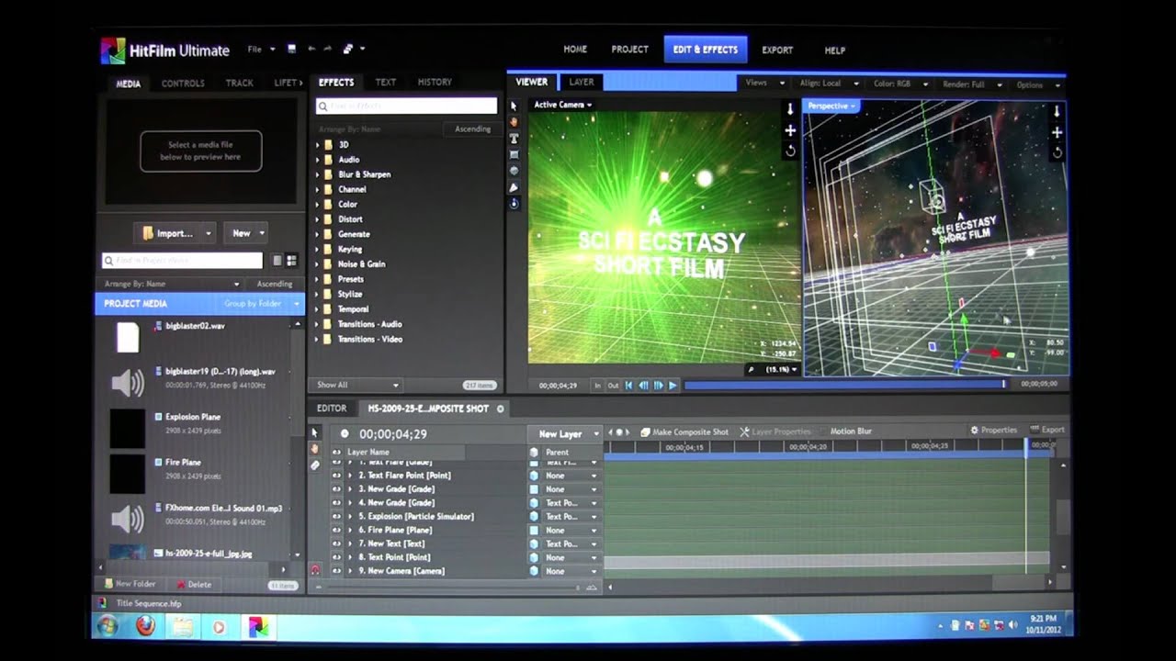Screen dimensions: 1176x661
Task: Switch to the LAYER viewer tab
Action: 582,82
